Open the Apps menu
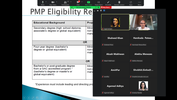The width and height of the screenshot is (177, 100). pos(131,3)
